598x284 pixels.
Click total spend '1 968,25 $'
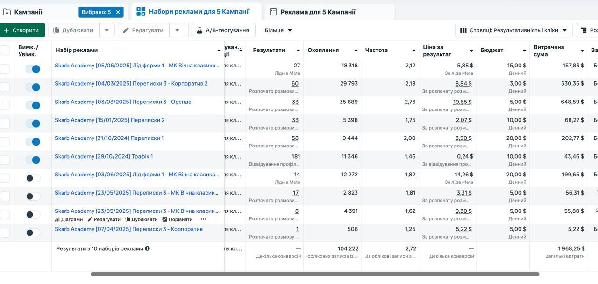[571, 248]
